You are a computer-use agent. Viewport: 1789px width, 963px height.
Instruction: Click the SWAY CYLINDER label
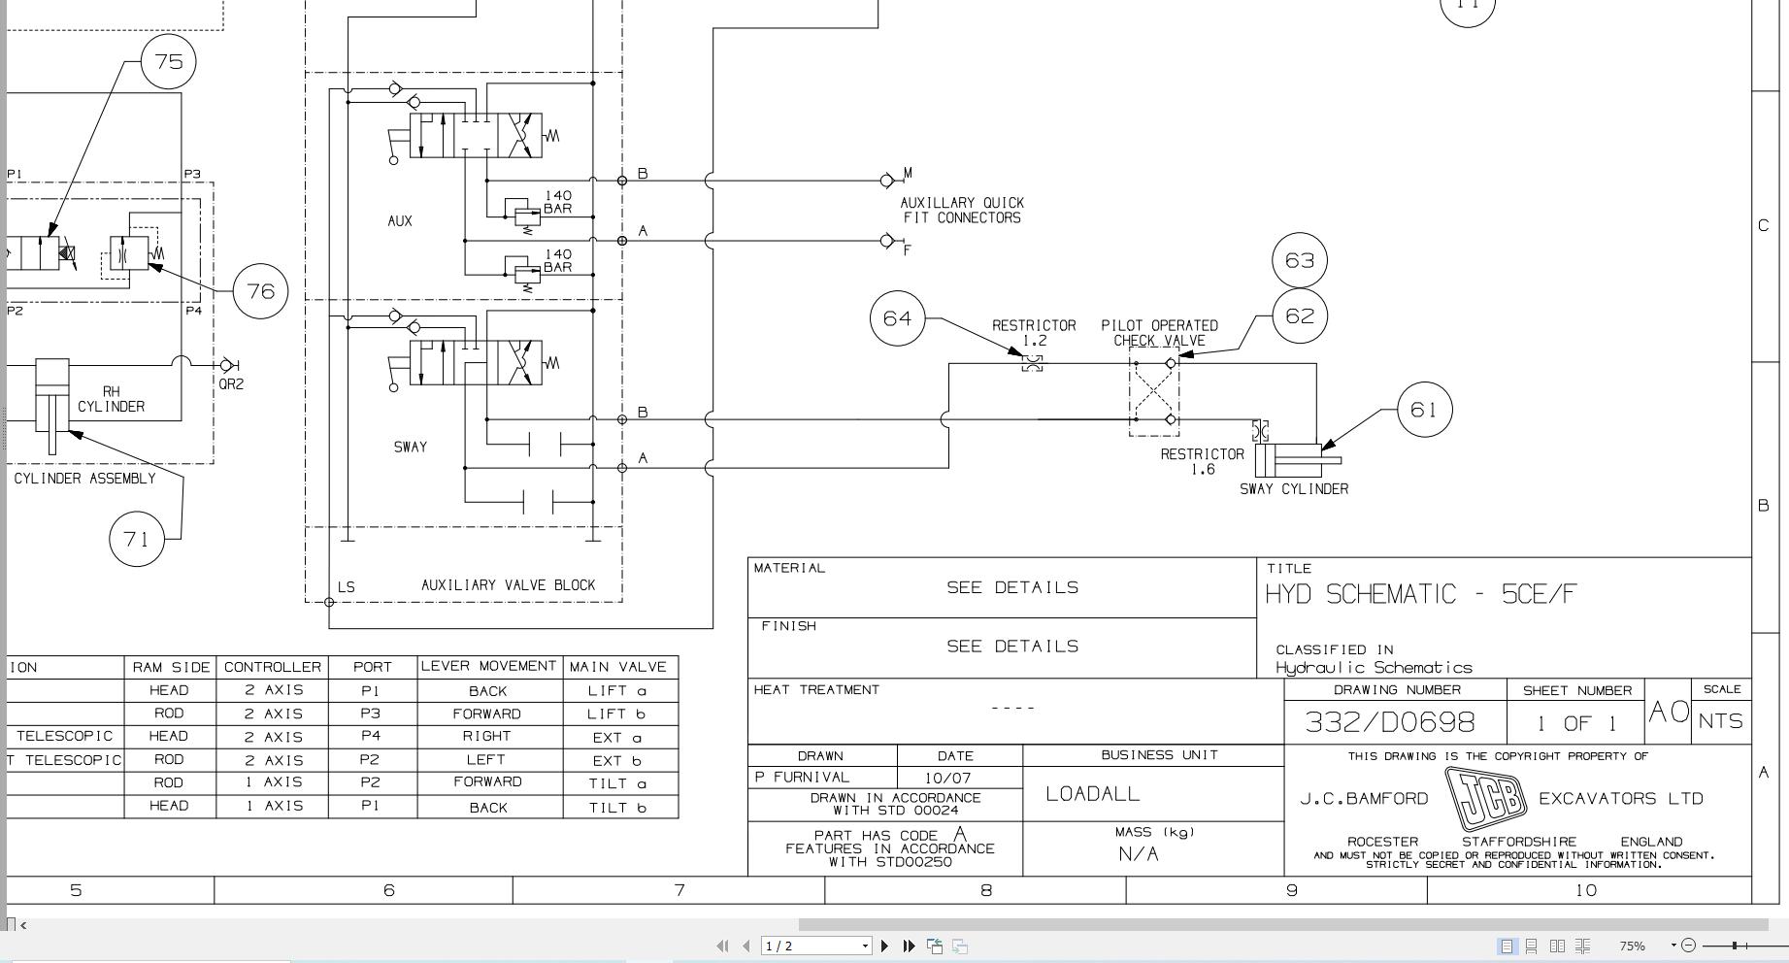click(x=1294, y=489)
